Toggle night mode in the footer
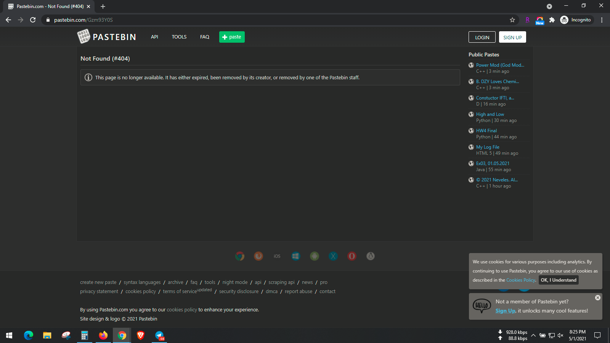 [235, 282]
